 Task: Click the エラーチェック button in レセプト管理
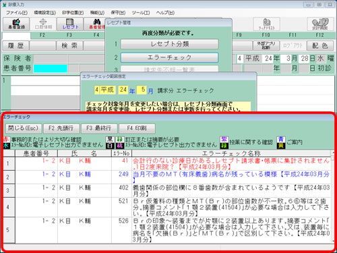pos(169,57)
